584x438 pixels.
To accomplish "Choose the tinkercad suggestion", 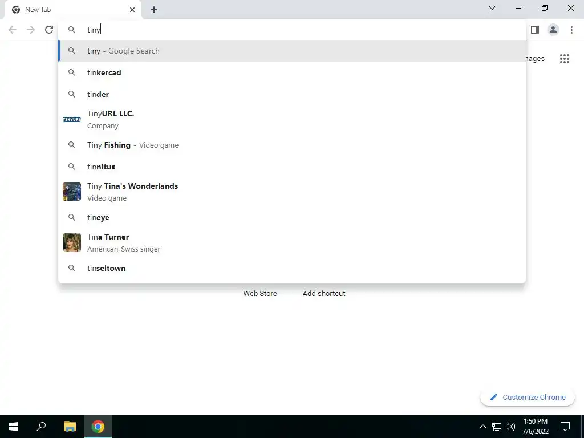I will click(292, 72).
